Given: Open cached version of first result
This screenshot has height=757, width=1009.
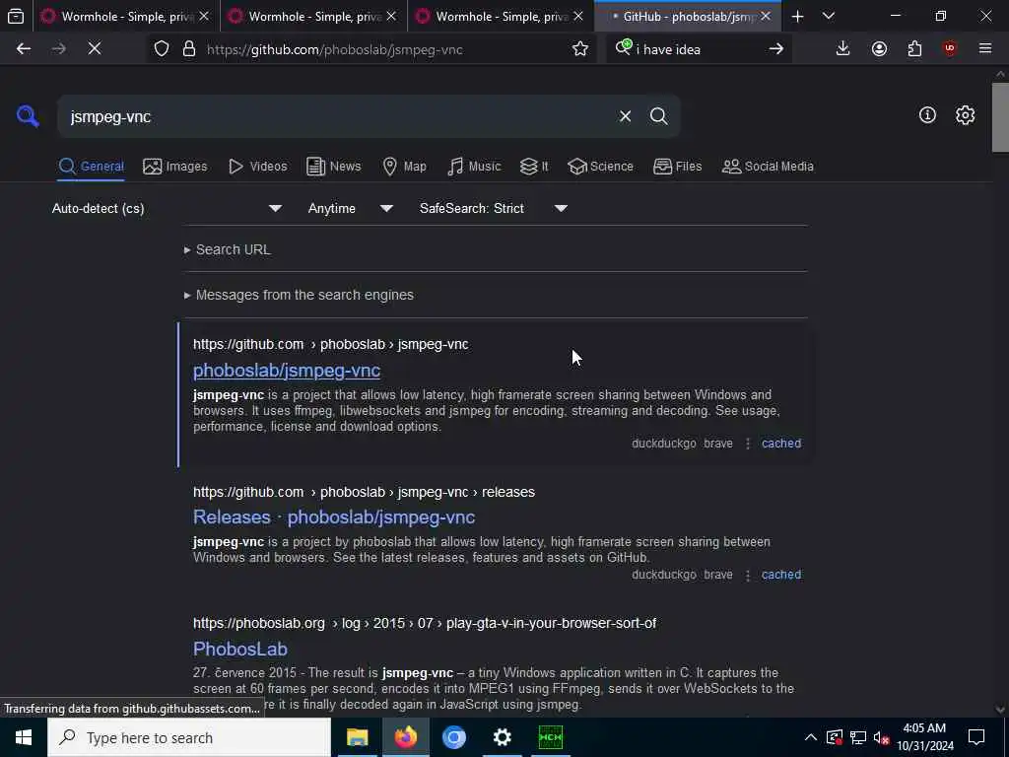Looking at the screenshot, I should pyautogui.click(x=781, y=444).
